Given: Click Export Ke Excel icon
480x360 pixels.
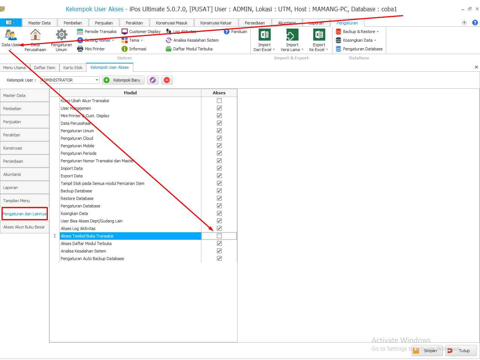Looking at the screenshot, I should [319, 35].
